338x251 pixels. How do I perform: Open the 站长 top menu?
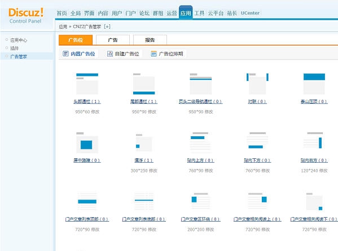232,13
